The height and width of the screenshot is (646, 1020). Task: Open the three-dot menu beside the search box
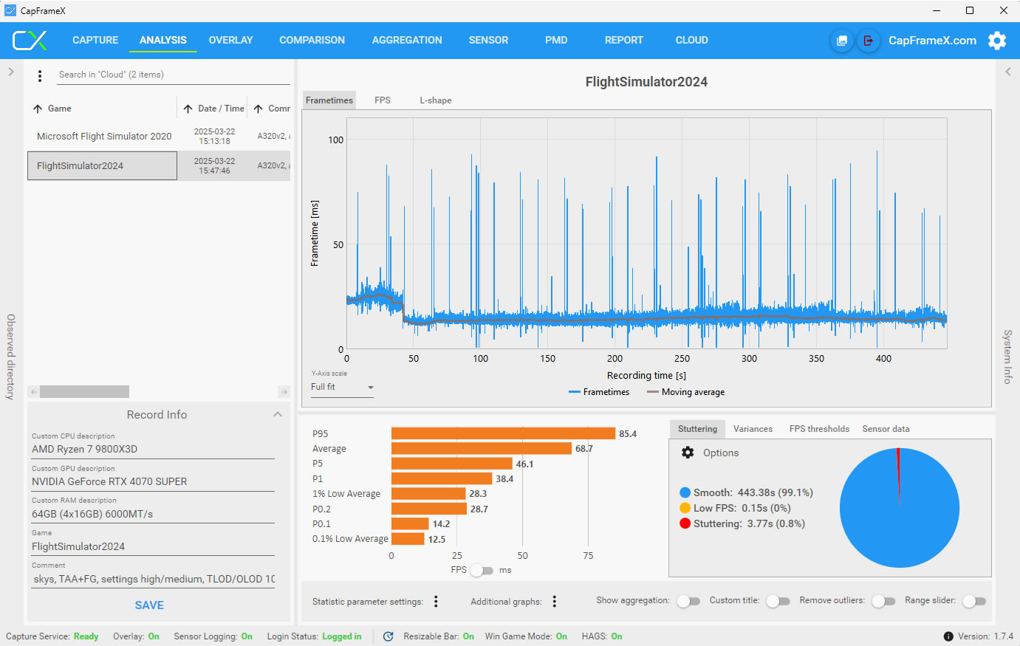[40, 75]
